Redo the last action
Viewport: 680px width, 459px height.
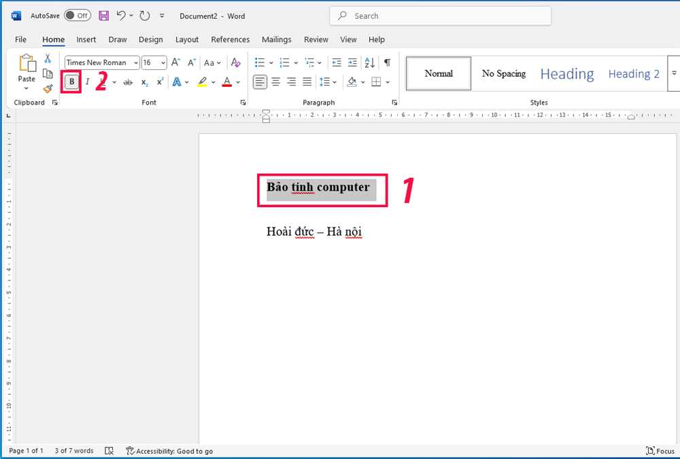(144, 16)
